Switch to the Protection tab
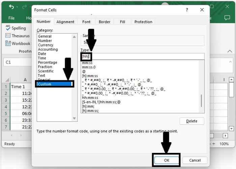 [x=143, y=22]
